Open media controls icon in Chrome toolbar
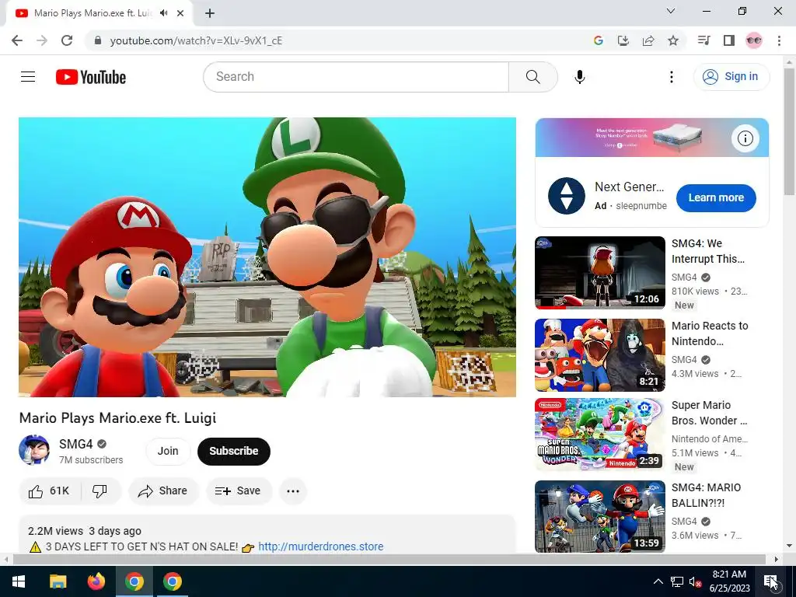 coord(703,40)
